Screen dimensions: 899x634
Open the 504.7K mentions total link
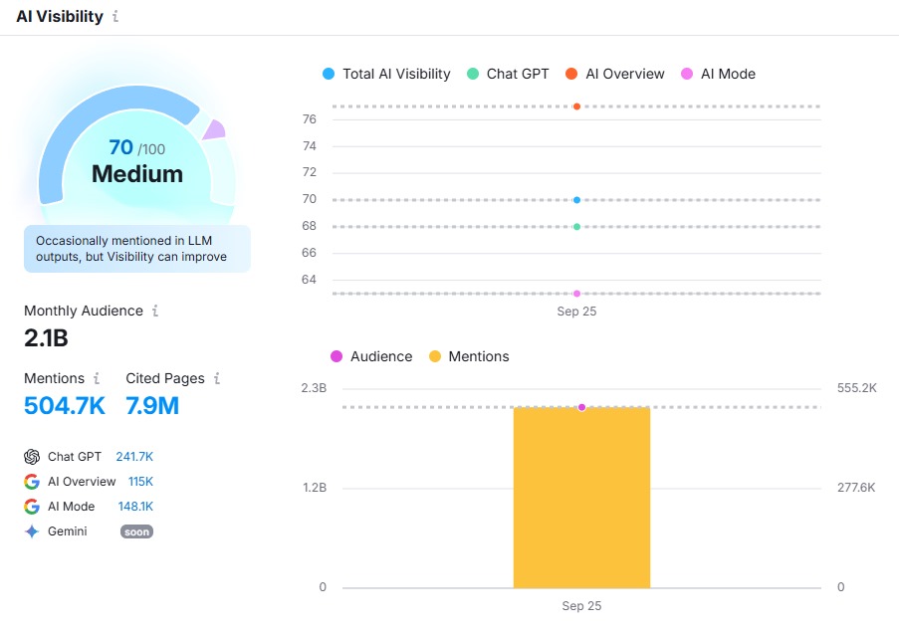tap(64, 405)
